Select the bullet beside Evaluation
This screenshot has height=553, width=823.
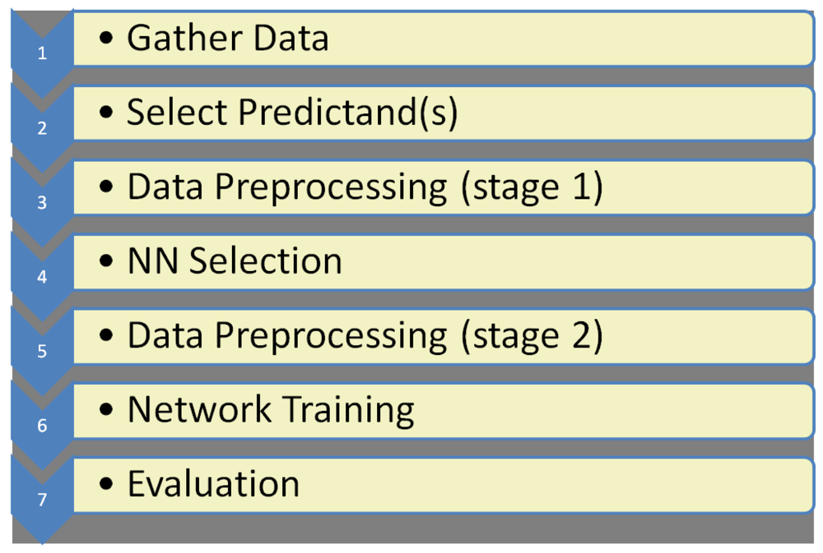coord(106,486)
